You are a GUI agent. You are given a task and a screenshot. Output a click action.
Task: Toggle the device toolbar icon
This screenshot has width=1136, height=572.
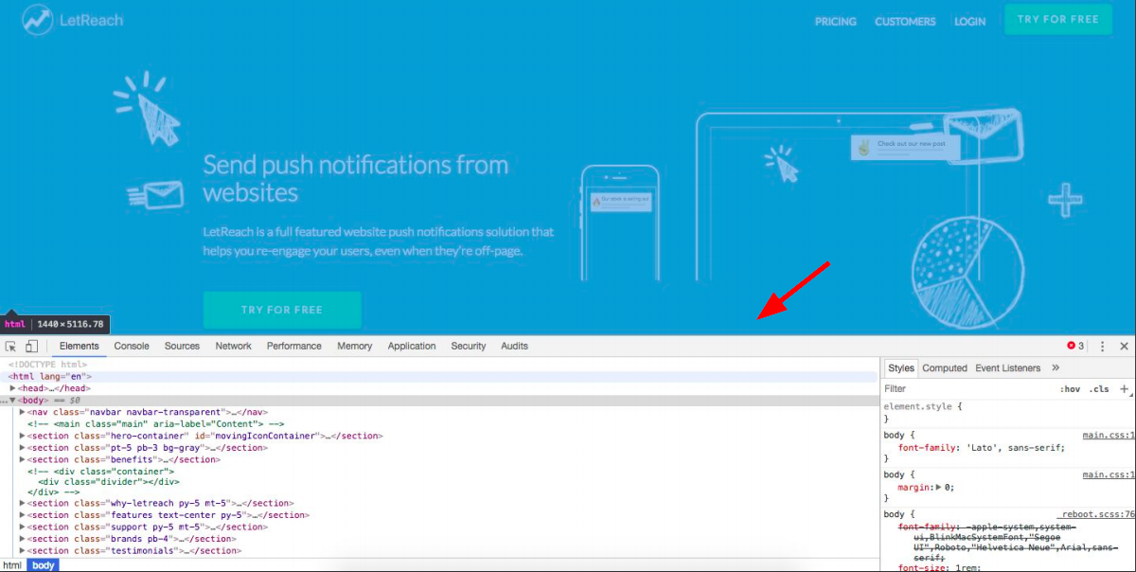tap(31, 347)
